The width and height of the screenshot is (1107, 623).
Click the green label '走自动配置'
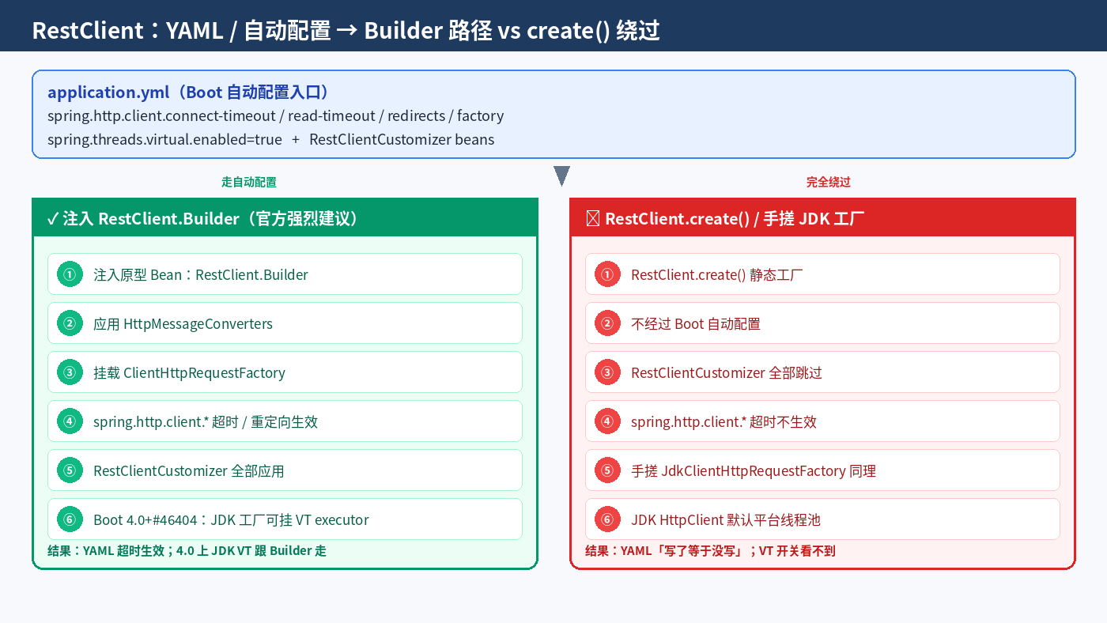click(x=249, y=182)
